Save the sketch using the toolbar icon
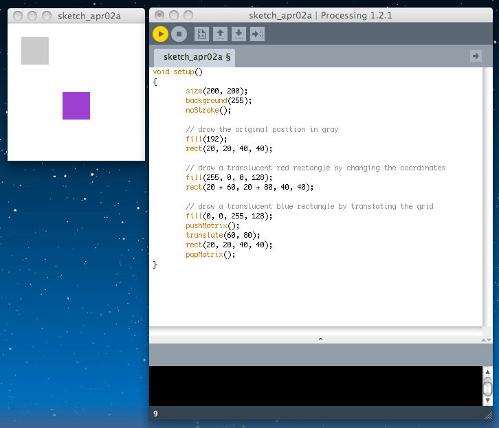Screen dimensions: 499x428 [239, 34]
